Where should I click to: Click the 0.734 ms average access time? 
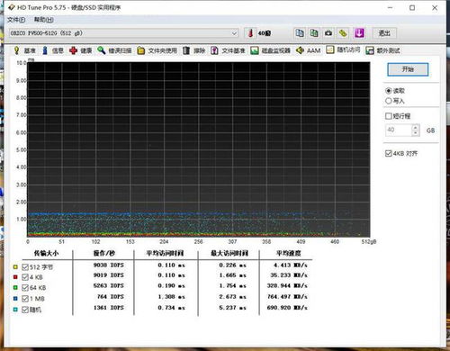click(172, 308)
